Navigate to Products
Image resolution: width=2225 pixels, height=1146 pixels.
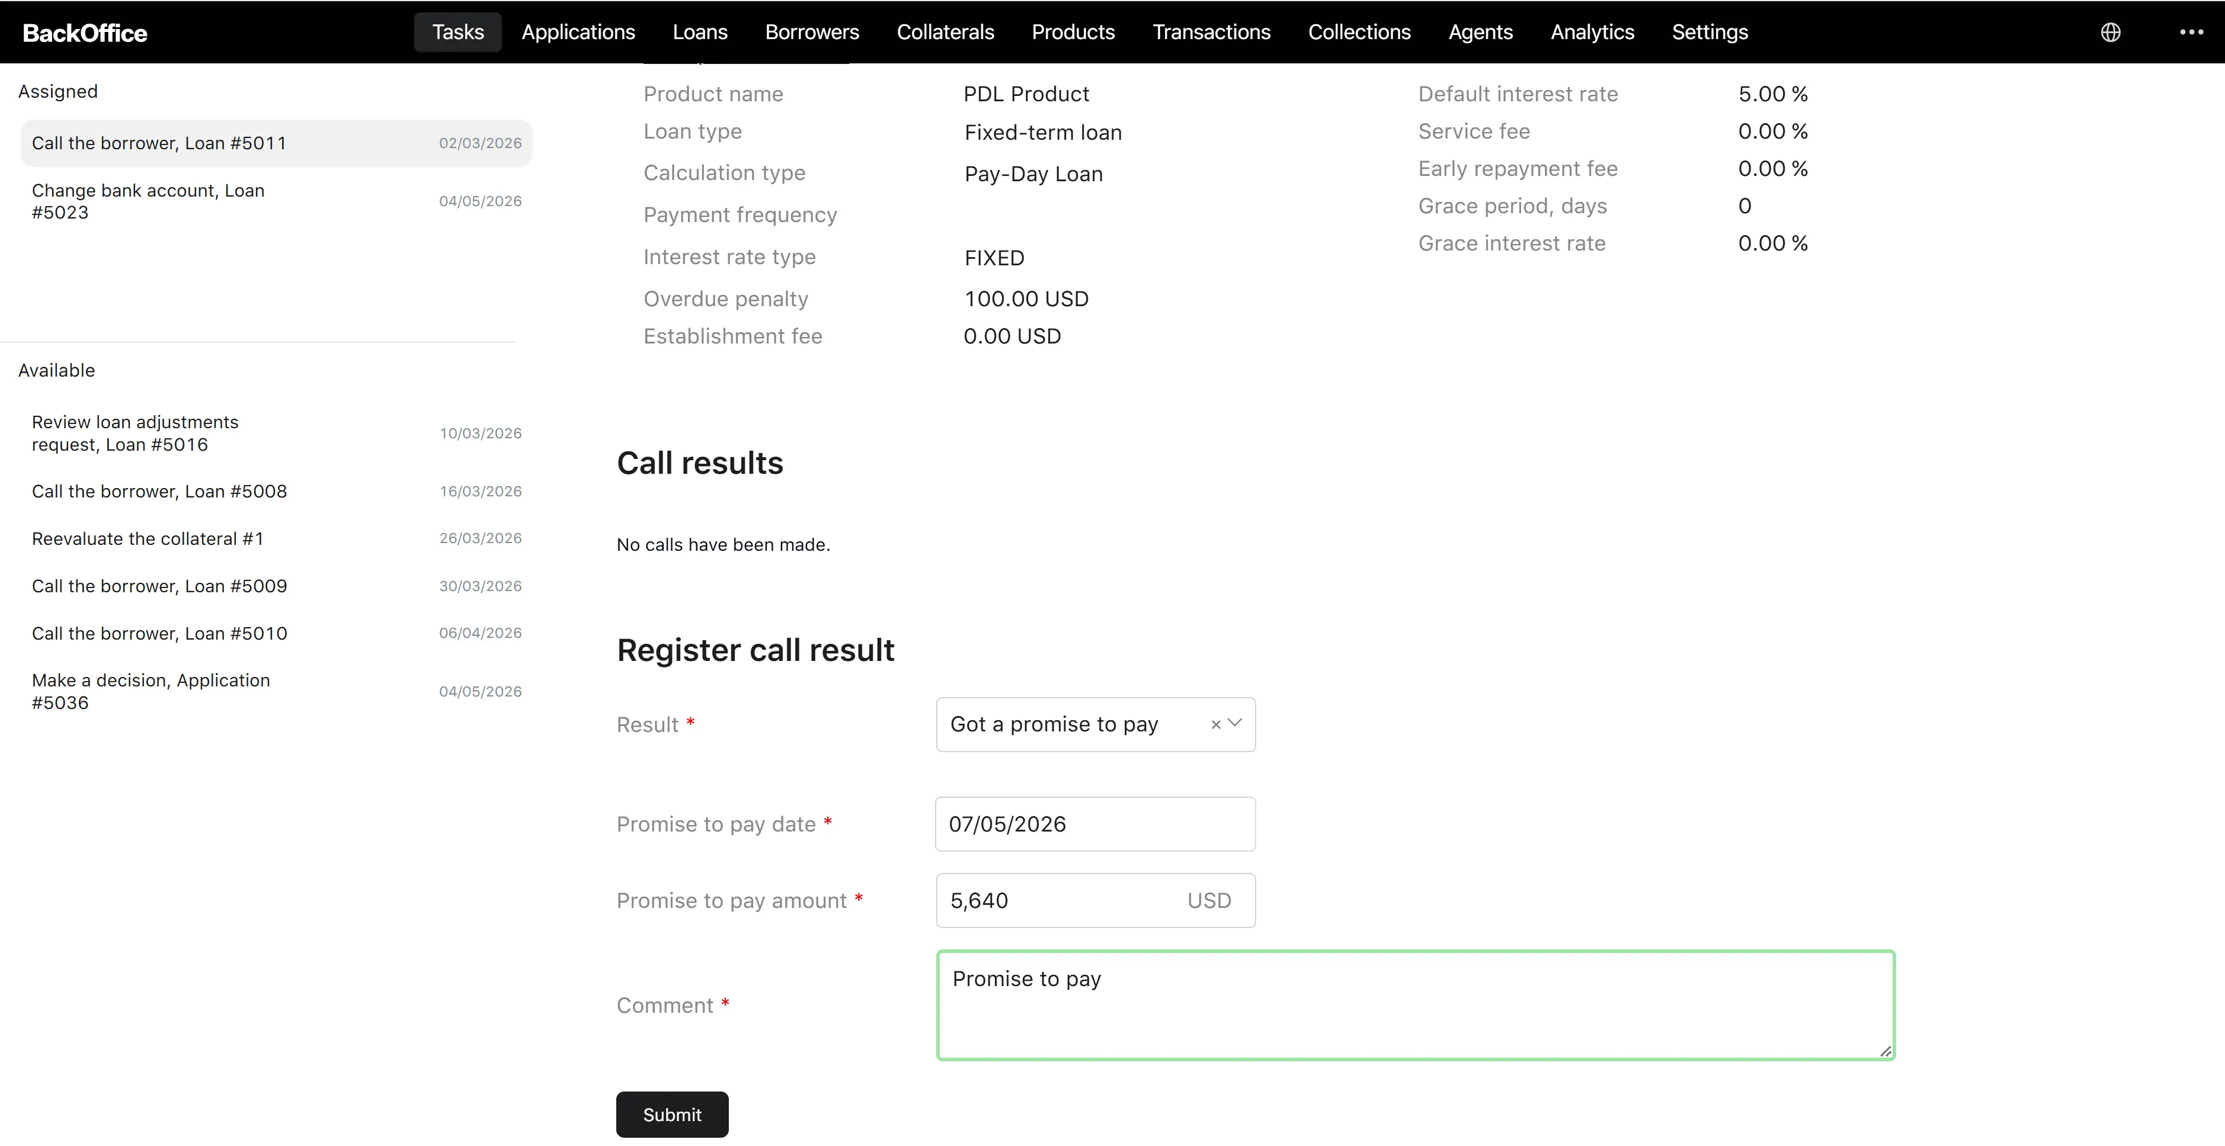[x=1073, y=32]
